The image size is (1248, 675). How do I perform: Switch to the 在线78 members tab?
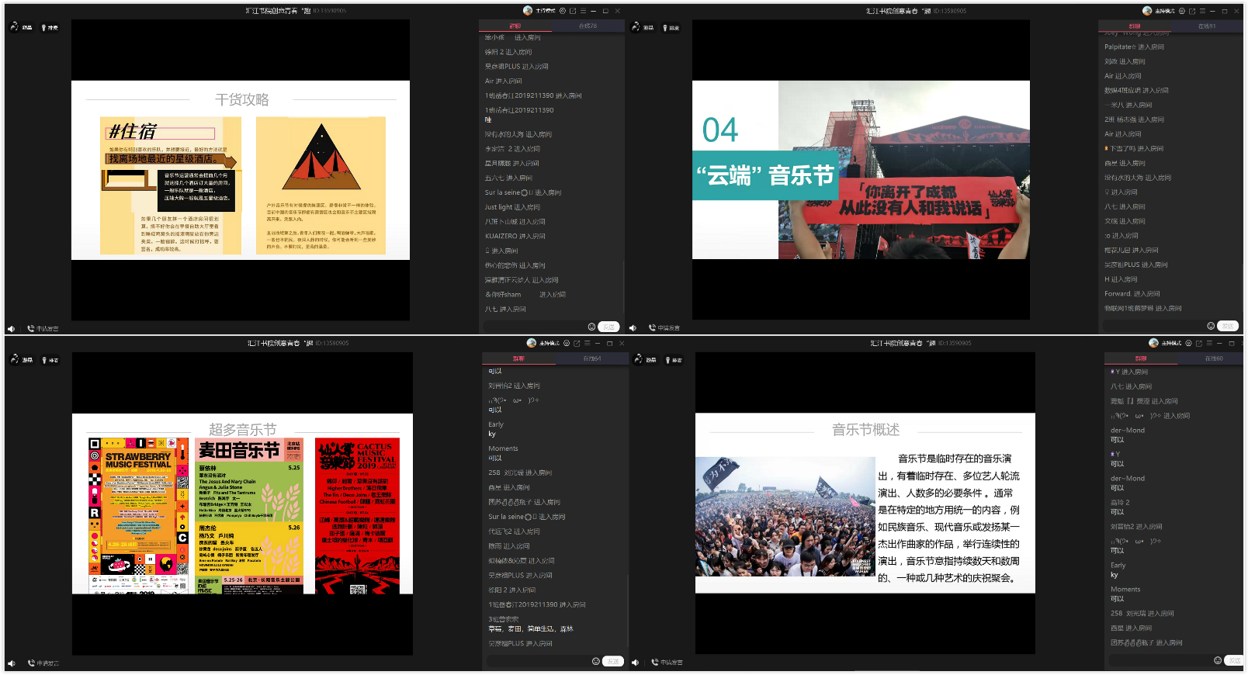(588, 26)
